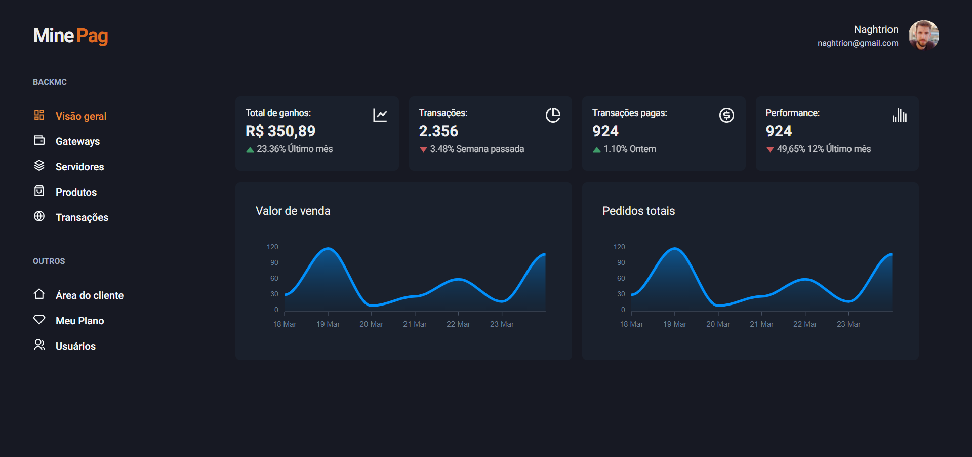Open the Meu Plano page
Viewport: 972px width, 457px height.
(79, 321)
